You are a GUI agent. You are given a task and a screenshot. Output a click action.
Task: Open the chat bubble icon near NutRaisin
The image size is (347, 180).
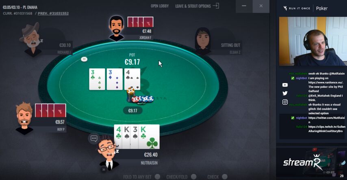(x=94, y=139)
